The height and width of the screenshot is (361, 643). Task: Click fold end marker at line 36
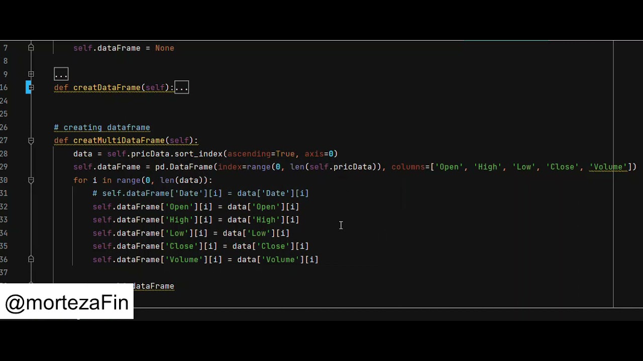(31, 260)
